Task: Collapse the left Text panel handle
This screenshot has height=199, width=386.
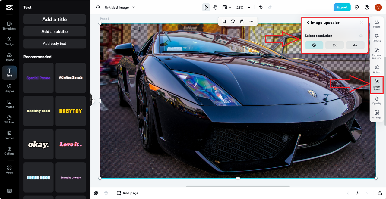Action: click(91, 100)
